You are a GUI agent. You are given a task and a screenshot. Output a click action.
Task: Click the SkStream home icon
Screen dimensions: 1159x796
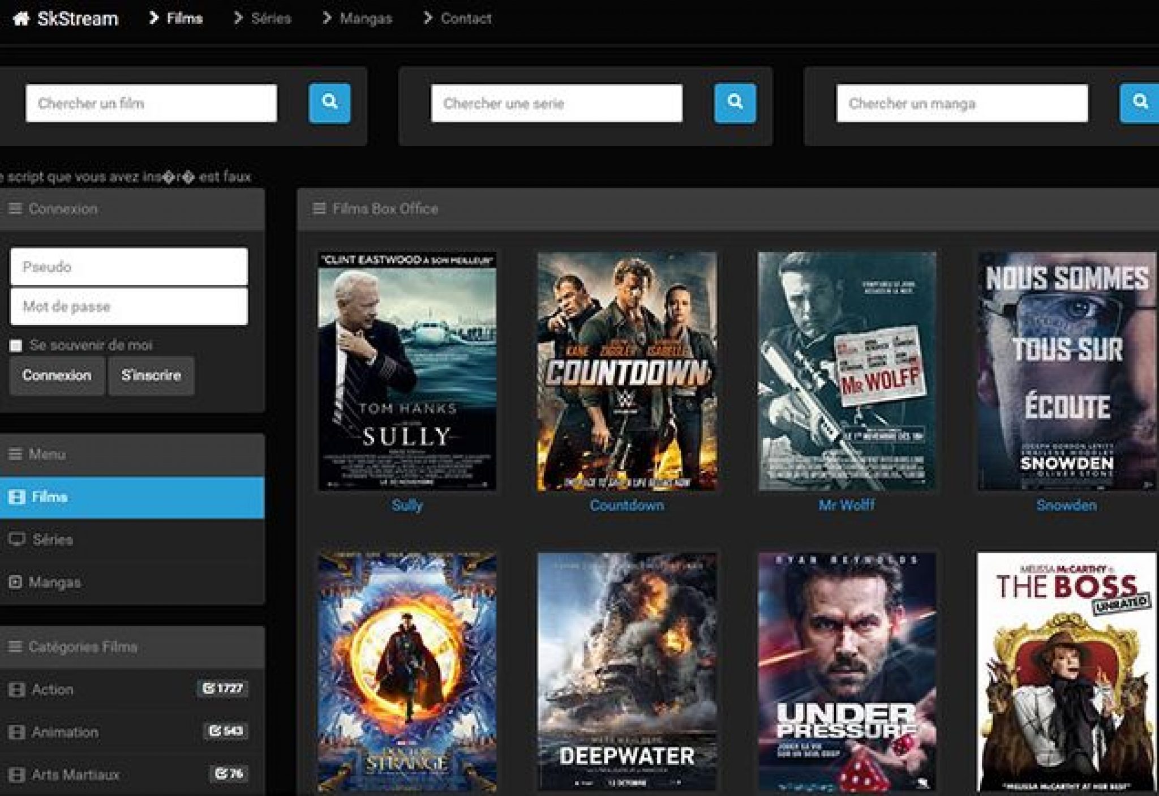[21, 19]
